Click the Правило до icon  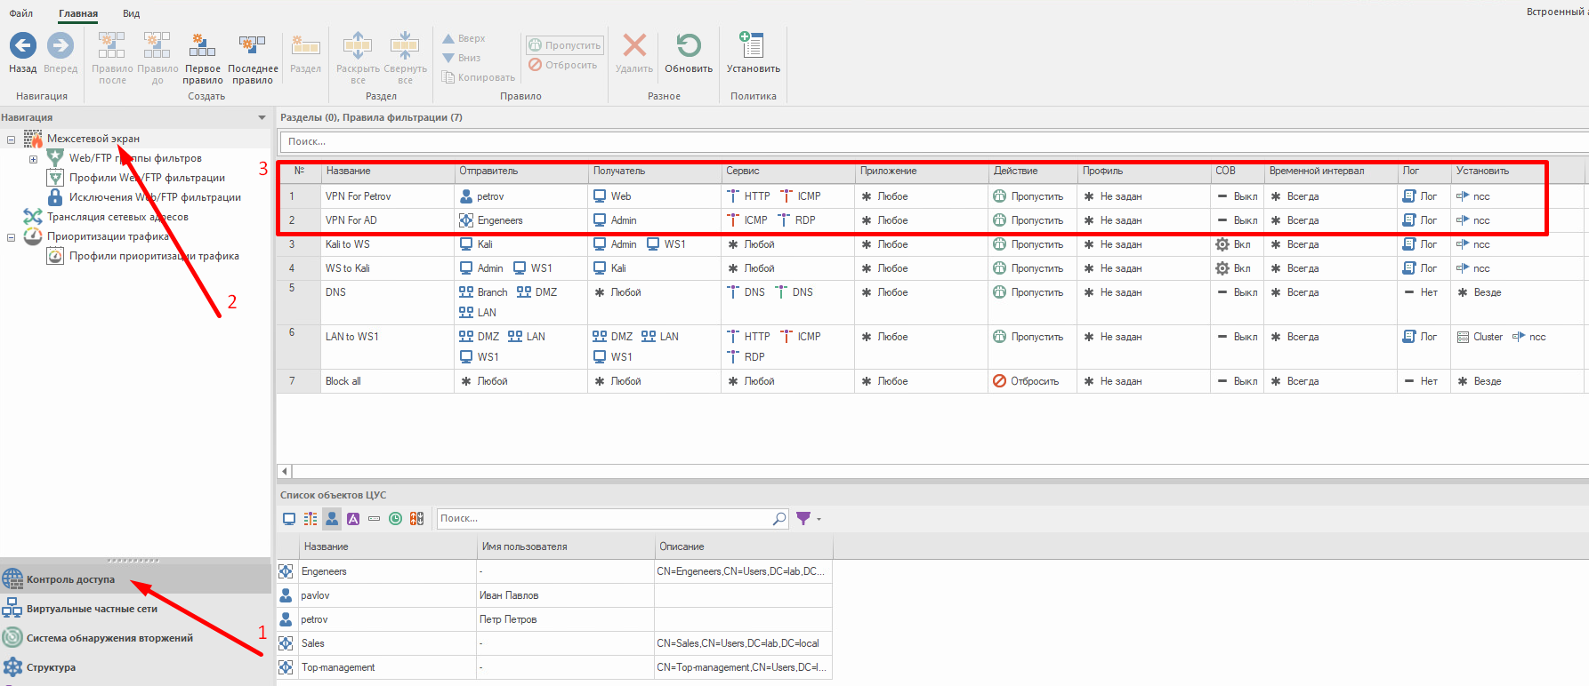(x=157, y=45)
